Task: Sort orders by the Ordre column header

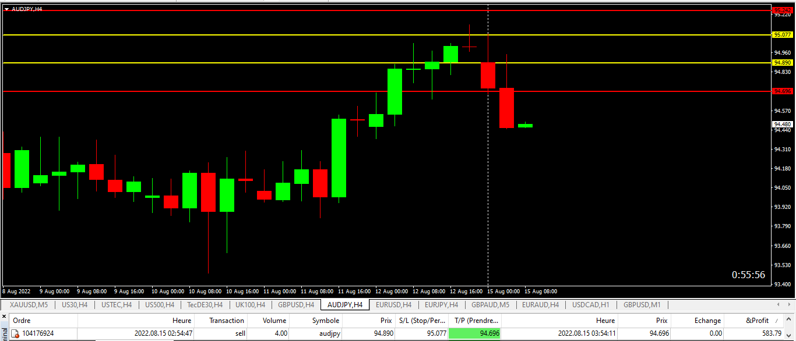Action: [43, 321]
